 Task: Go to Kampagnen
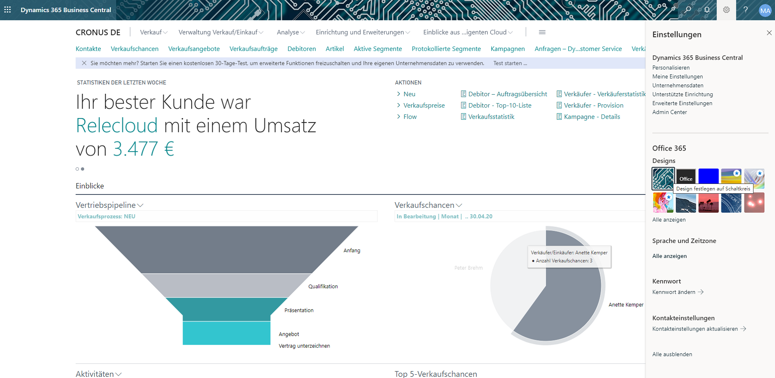coord(508,49)
